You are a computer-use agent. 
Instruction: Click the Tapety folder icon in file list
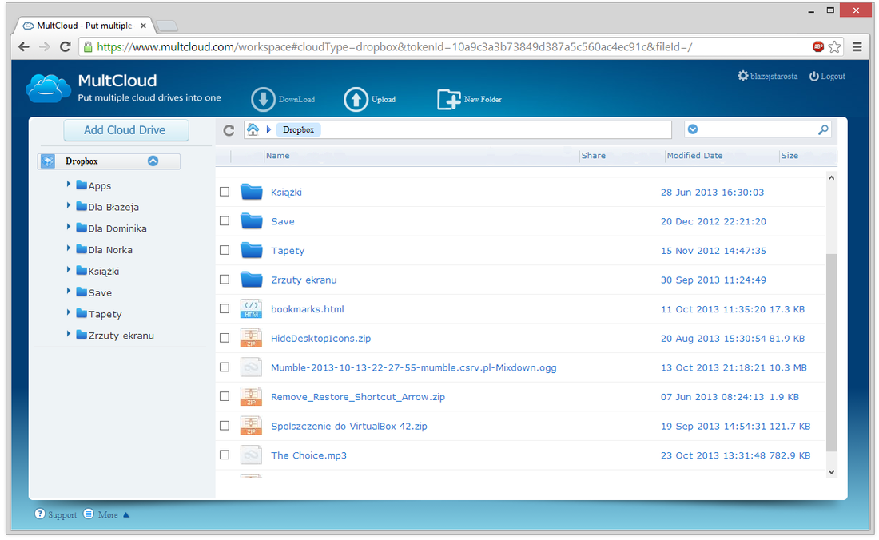coord(252,250)
